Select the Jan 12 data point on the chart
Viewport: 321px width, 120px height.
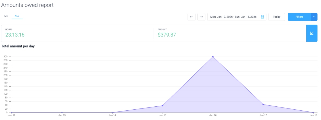12,113
